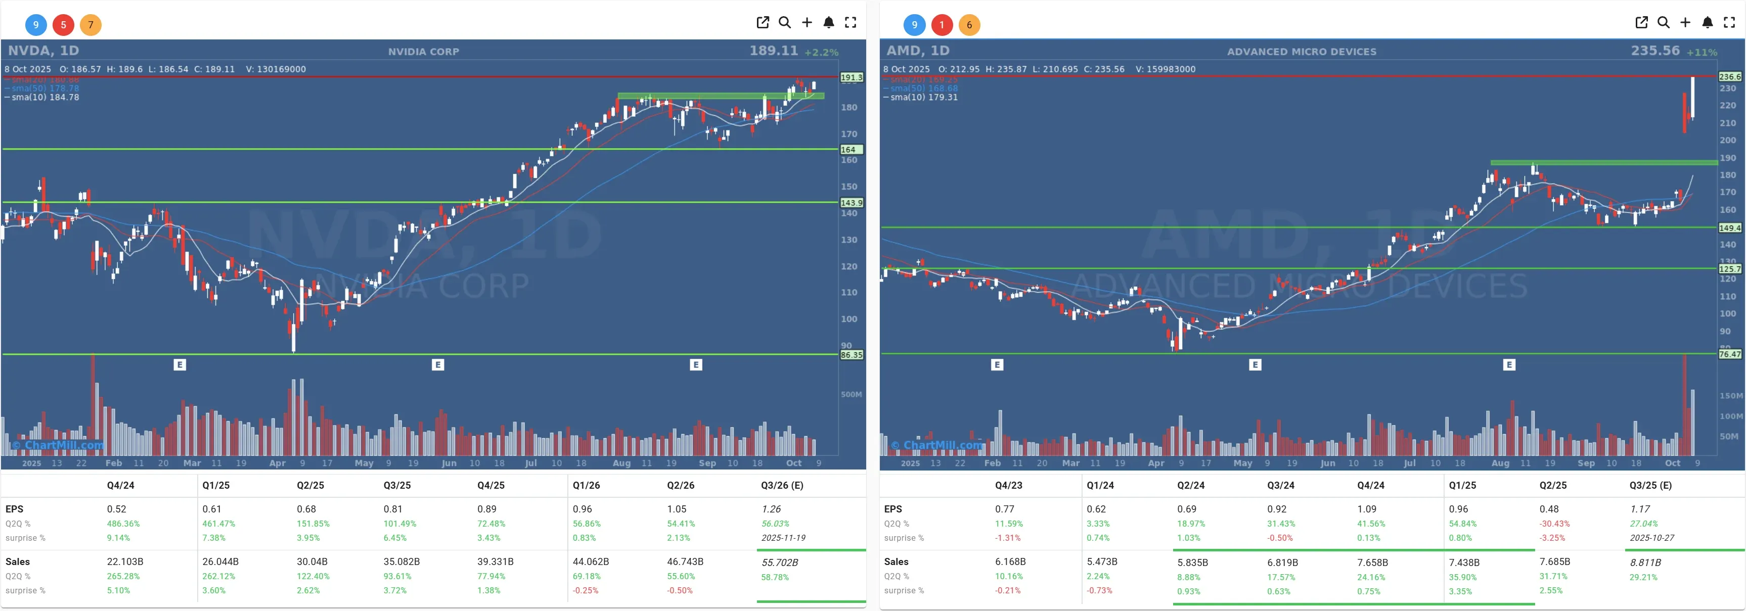Click the NVDA chart search magnifier icon
1746x611 pixels.
click(x=785, y=22)
